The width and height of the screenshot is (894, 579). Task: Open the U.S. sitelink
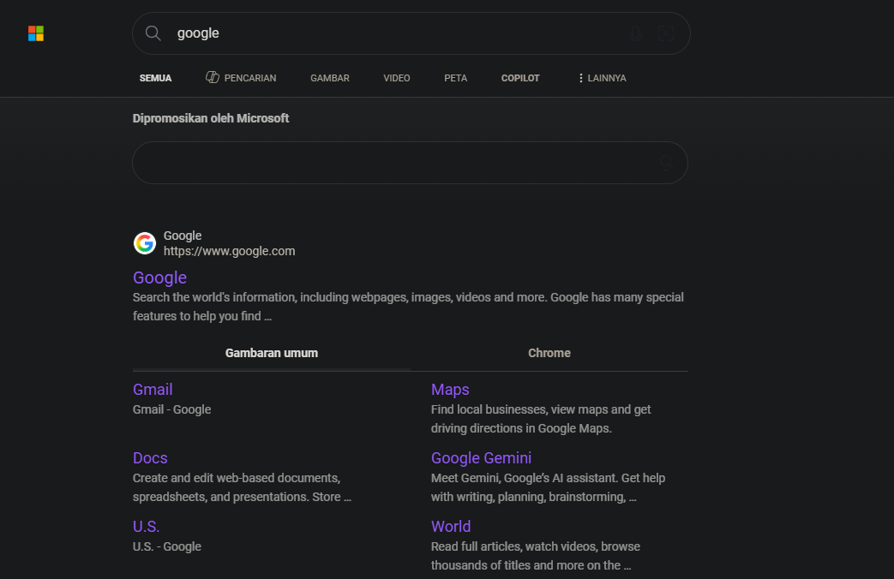(146, 527)
